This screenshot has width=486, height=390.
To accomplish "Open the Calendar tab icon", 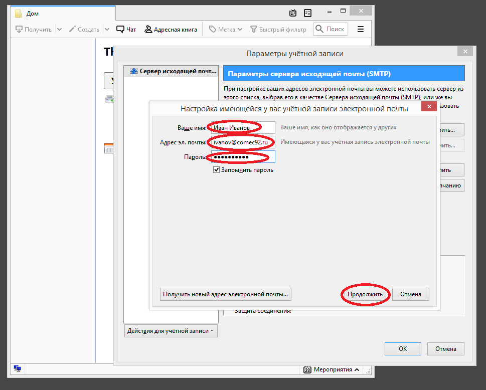I will pyautogui.click(x=293, y=13).
